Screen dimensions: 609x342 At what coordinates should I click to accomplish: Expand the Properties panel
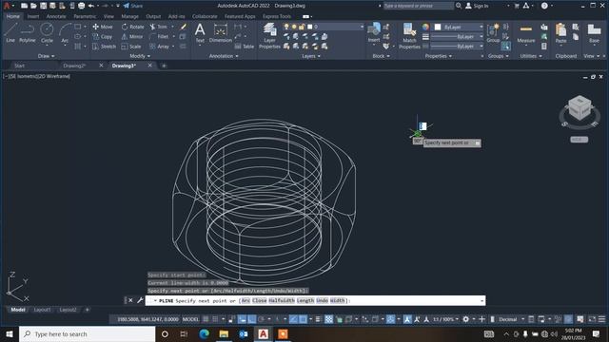pyautogui.click(x=438, y=56)
